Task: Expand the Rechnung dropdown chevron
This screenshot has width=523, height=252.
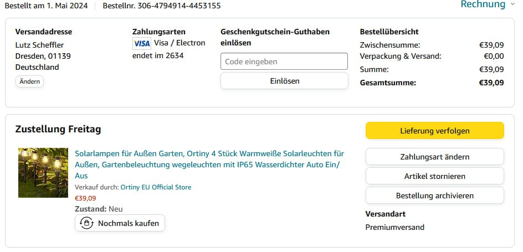Action: (512, 4)
